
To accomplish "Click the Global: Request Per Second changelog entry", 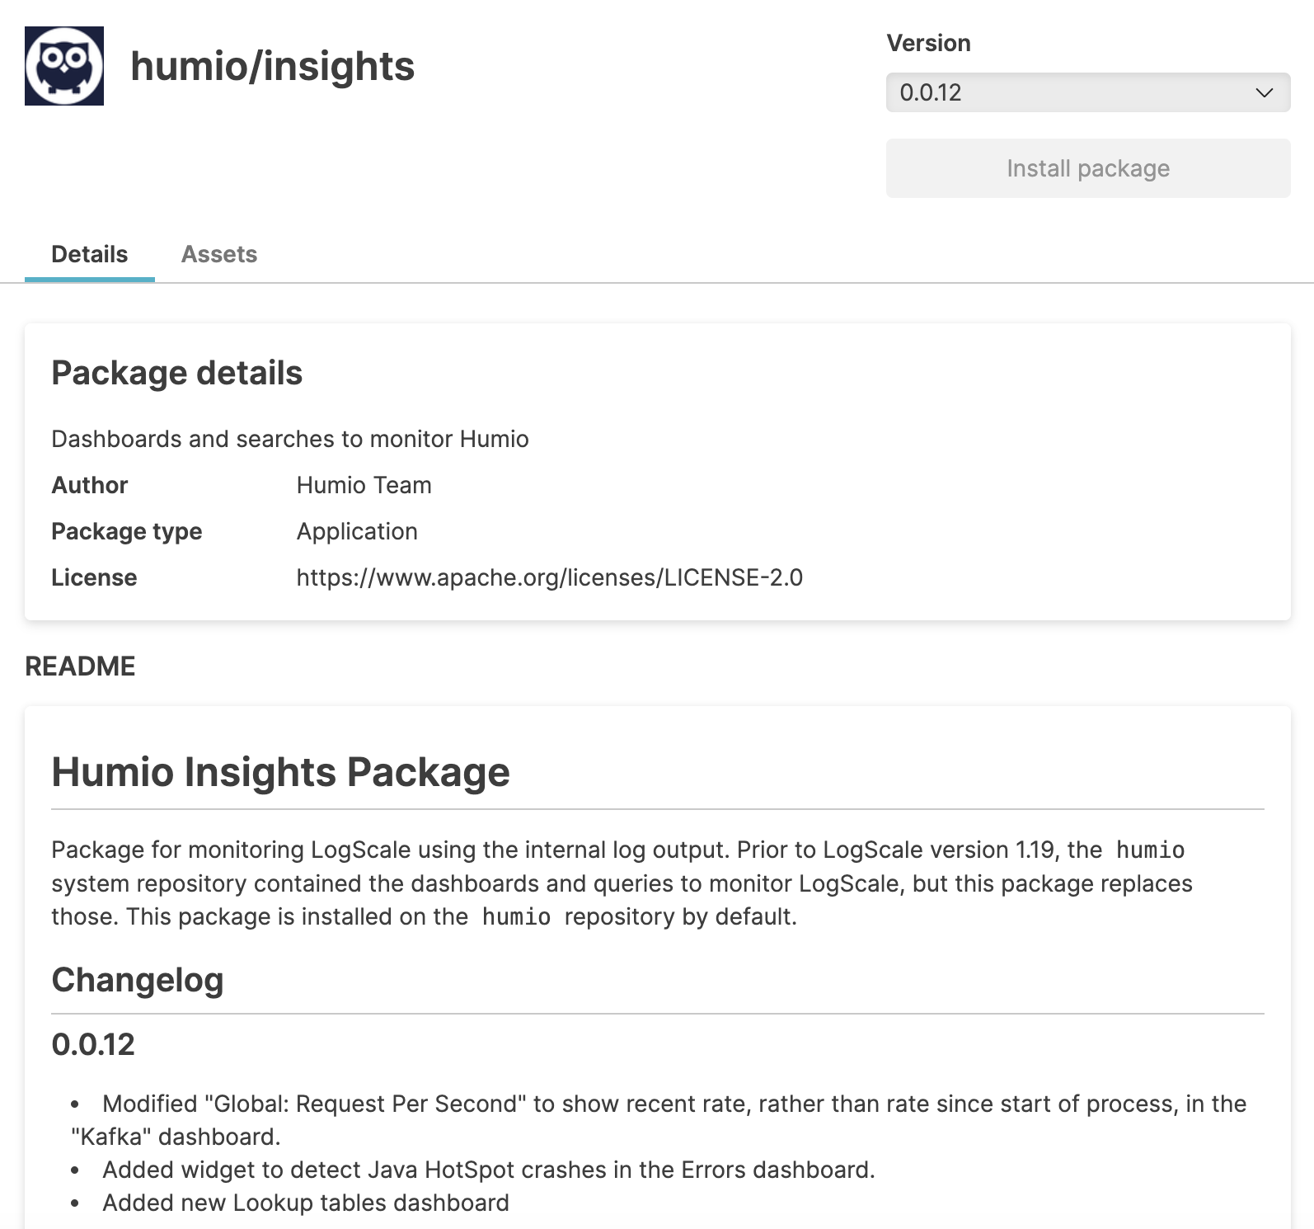I will (x=659, y=1104).
